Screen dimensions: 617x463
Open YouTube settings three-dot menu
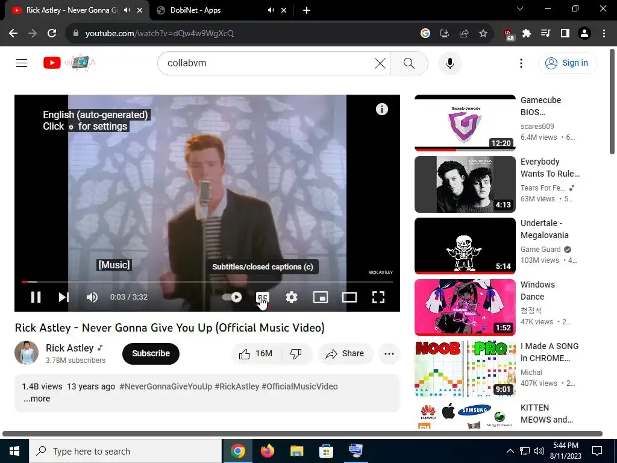pyautogui.click(x=521, y=63)
